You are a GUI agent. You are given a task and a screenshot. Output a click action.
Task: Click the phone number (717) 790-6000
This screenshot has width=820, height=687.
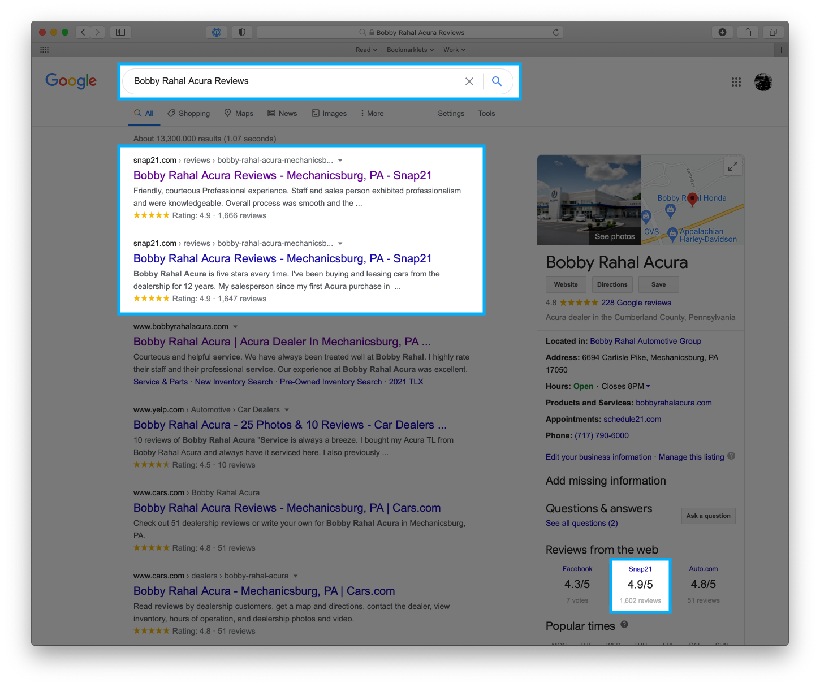[602, 435]
